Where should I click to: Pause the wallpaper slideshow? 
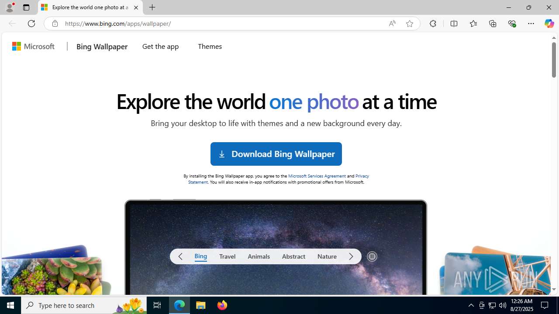click(x=372, y=256)
